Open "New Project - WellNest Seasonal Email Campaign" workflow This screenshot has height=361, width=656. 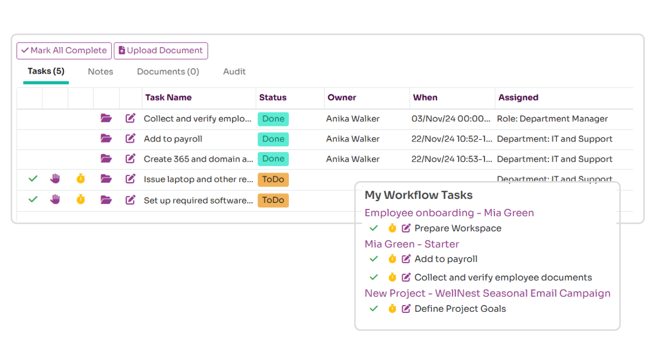pyautogui.click(x=487, y=293)
